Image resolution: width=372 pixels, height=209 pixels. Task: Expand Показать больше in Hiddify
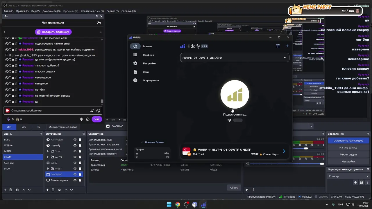152,142
